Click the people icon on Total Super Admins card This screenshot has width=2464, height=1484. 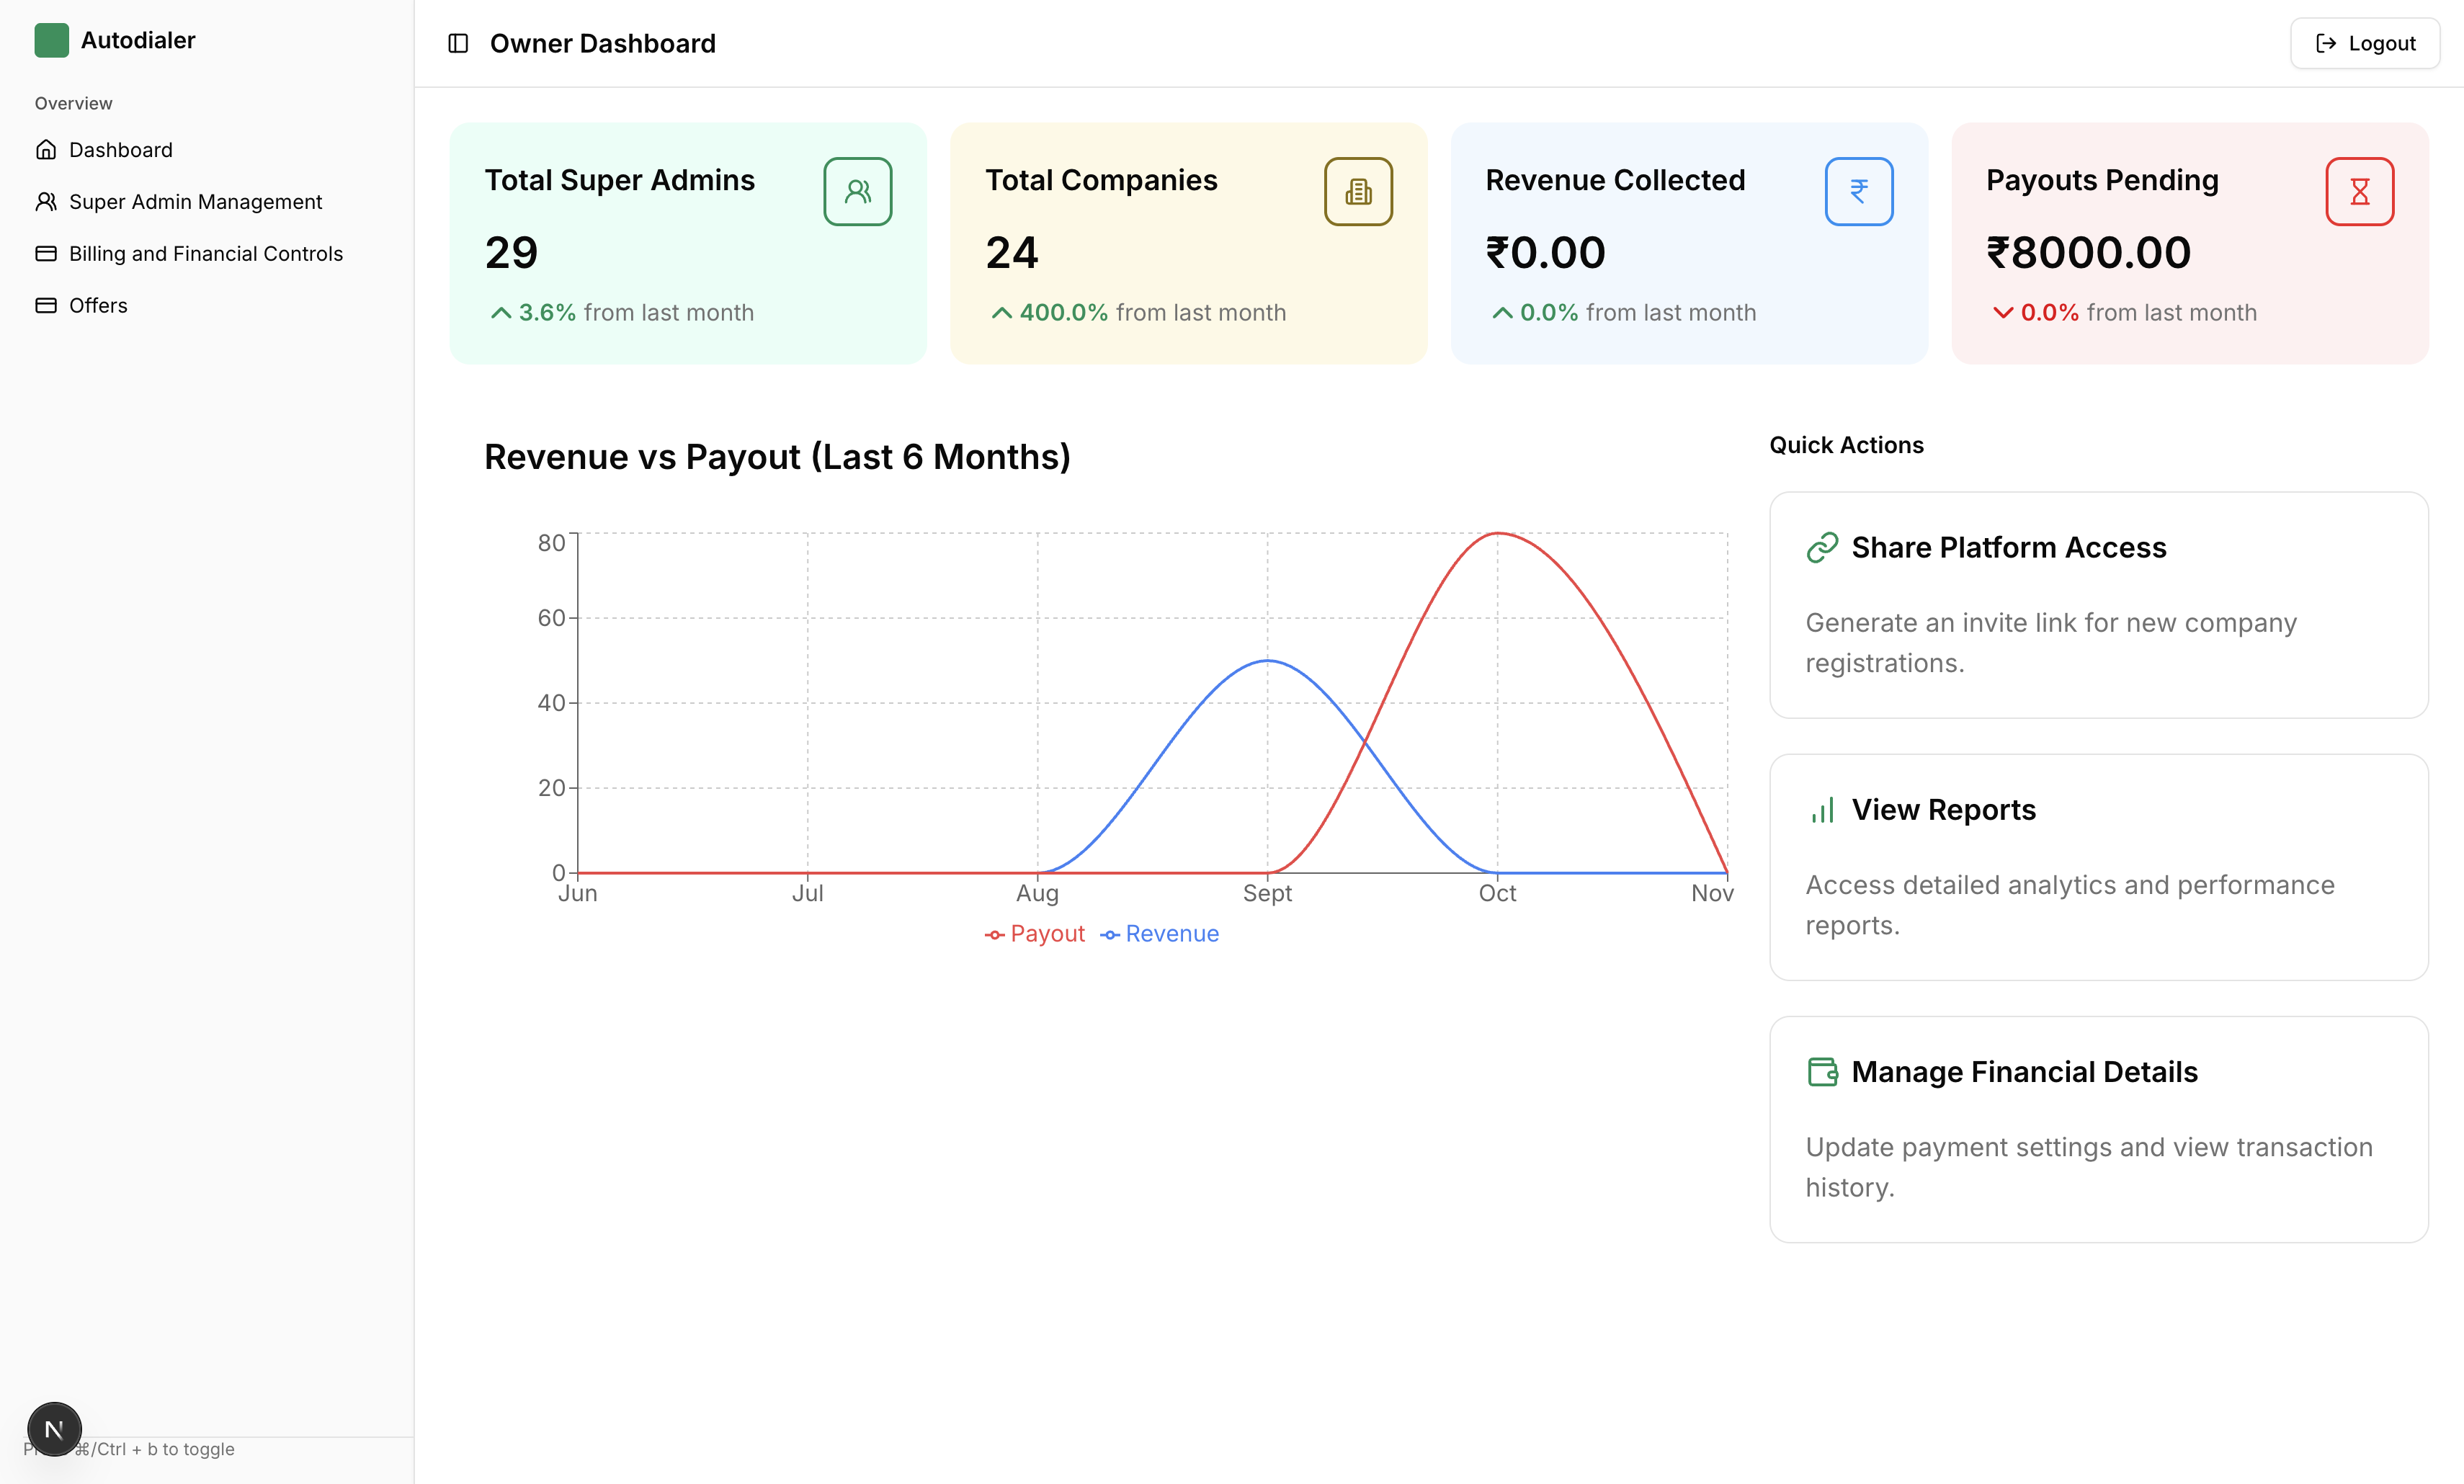[x=857, y=191]
